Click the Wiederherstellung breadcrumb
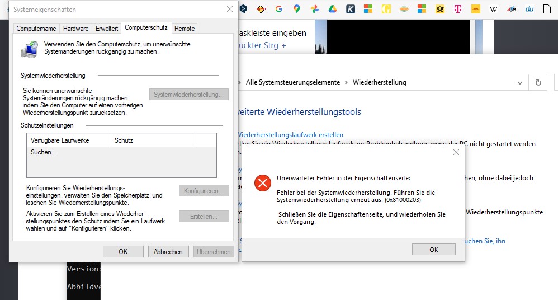 (379, 83)
